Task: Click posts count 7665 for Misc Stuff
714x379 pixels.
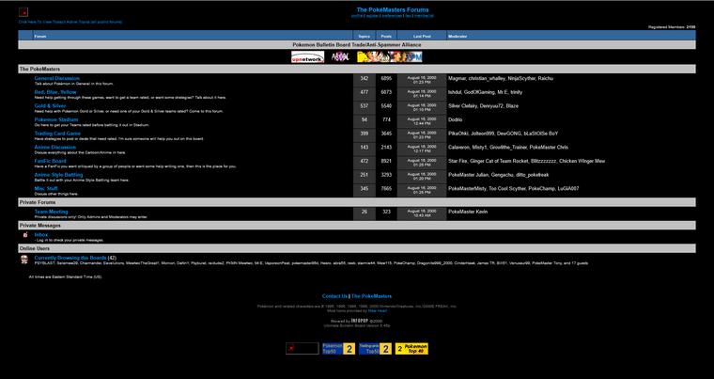Action: click(386, 188)
